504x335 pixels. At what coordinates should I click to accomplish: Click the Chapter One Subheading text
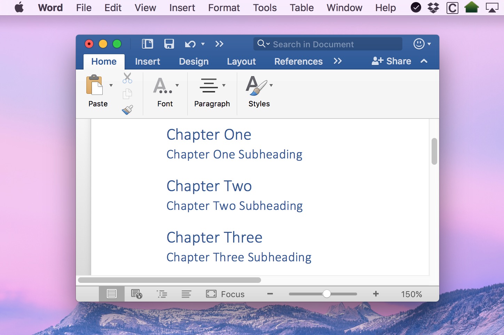coord(234,154)
